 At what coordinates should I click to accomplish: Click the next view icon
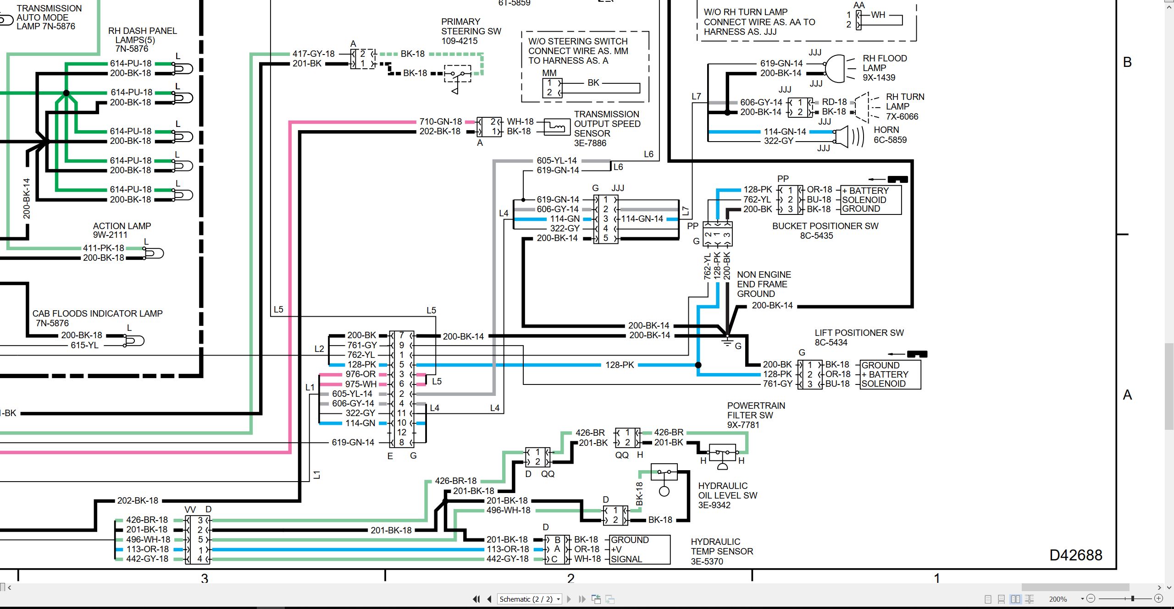[x=610, y=599]
